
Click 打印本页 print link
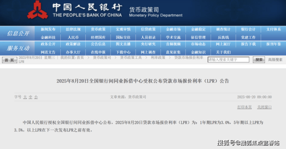[x=244, y=107]
